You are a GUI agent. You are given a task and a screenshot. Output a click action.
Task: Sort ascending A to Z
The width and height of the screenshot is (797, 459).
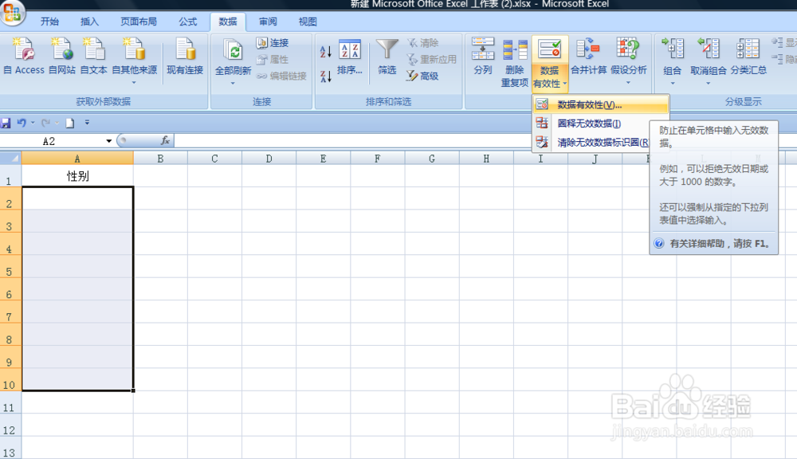pyautogui.click(x=326, y=51)
